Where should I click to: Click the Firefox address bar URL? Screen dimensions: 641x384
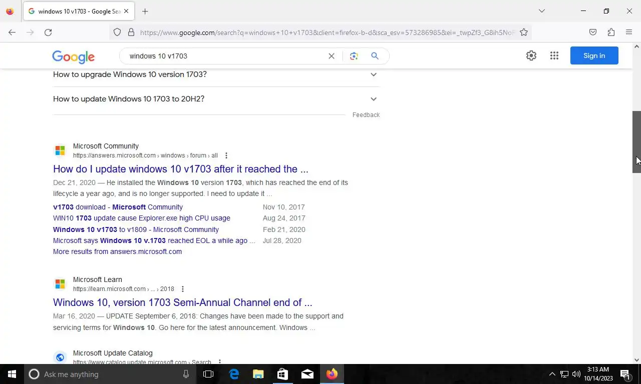point(328,32)
